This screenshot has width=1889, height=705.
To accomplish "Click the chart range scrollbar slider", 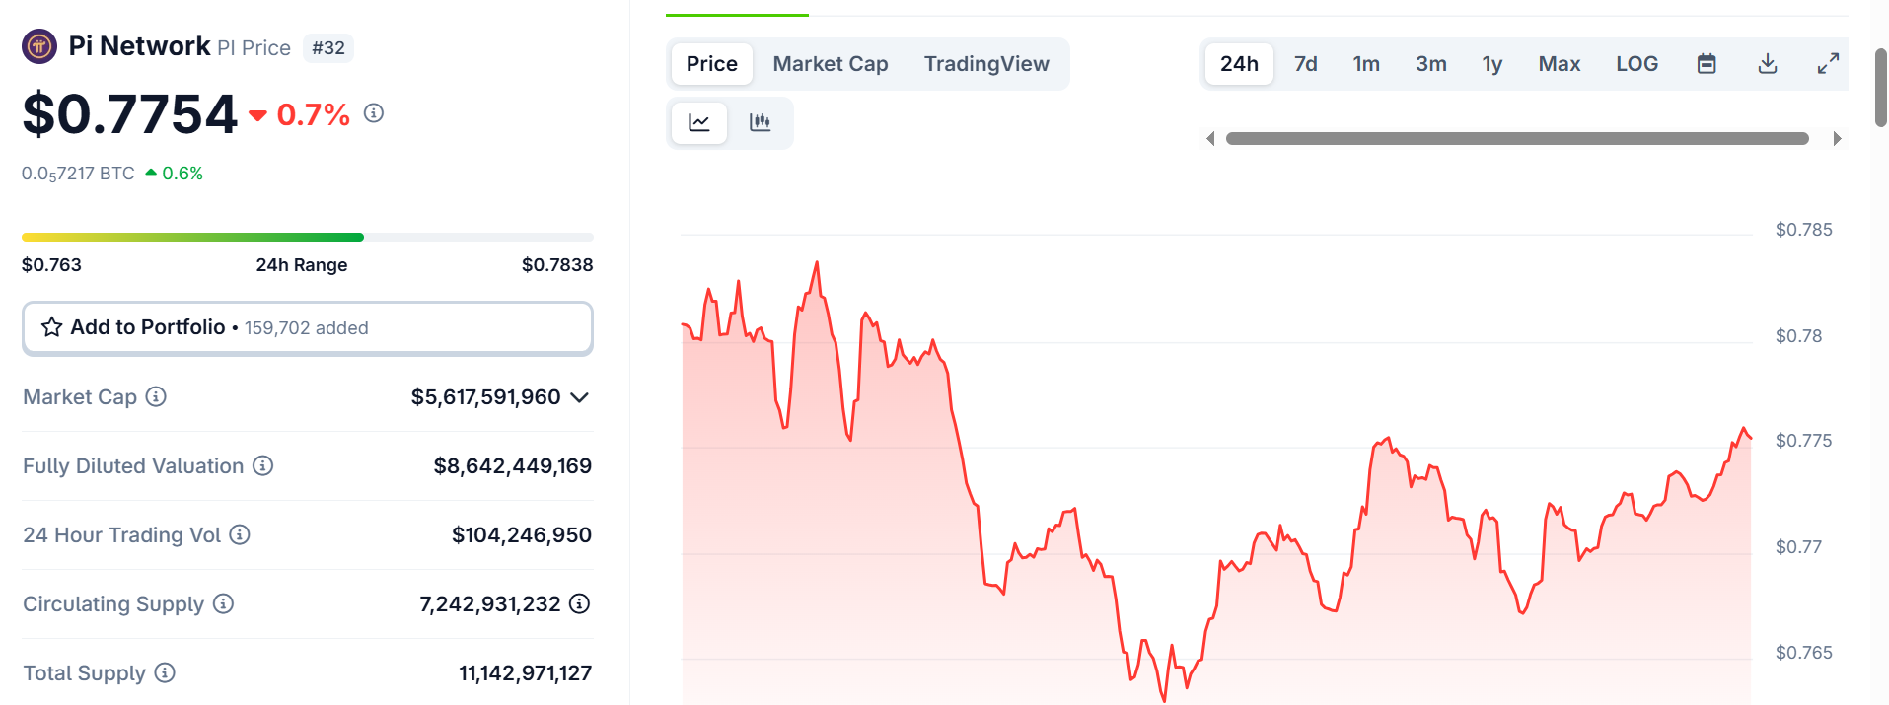I will click(1517, 139).
